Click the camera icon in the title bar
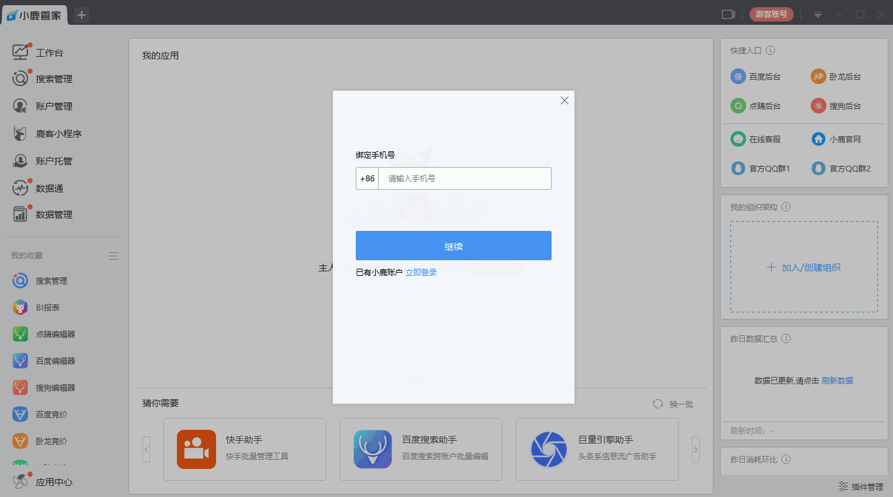This screenshot has height=497, width=893. [x=728, y=14]
